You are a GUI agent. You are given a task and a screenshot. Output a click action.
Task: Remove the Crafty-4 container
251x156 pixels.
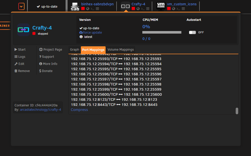(22, 71)
